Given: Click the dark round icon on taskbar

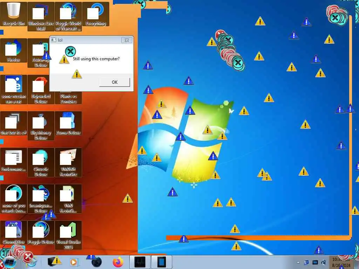Looking at the screenshot, I should click(96, 262).
